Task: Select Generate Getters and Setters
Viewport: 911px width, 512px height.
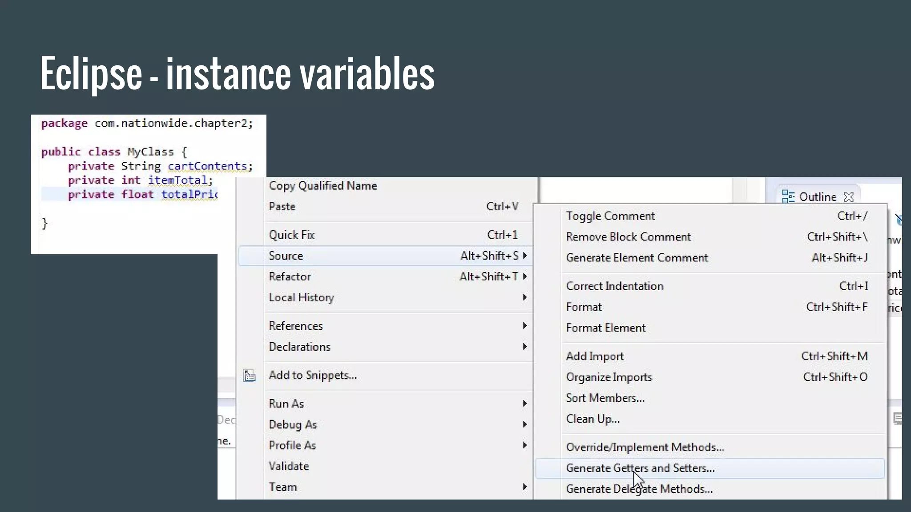Action: point(640,468)
